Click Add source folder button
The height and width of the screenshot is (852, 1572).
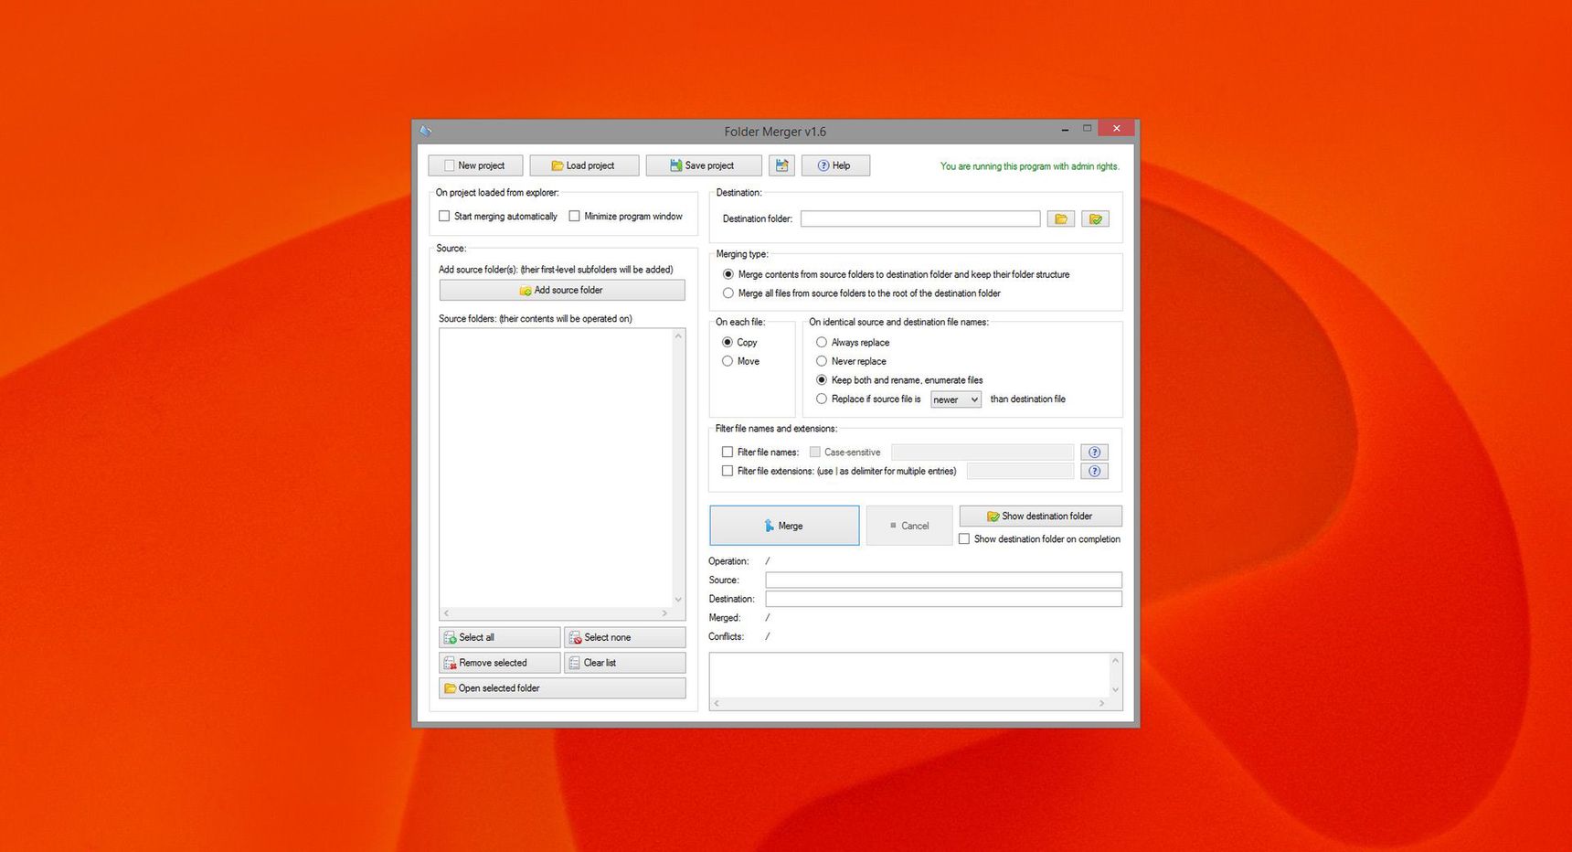click(562, 290)
